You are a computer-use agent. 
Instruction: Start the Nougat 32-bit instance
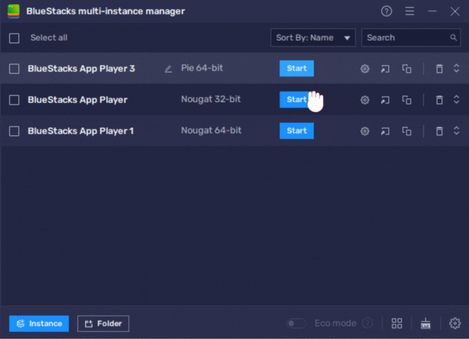coord(297,99)
